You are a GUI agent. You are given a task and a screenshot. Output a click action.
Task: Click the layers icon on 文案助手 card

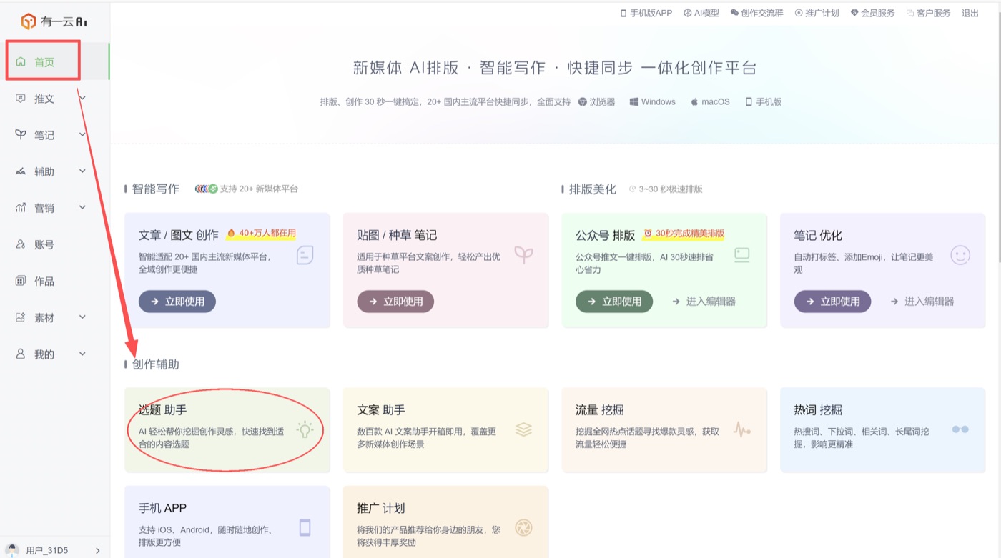point(524,429)
